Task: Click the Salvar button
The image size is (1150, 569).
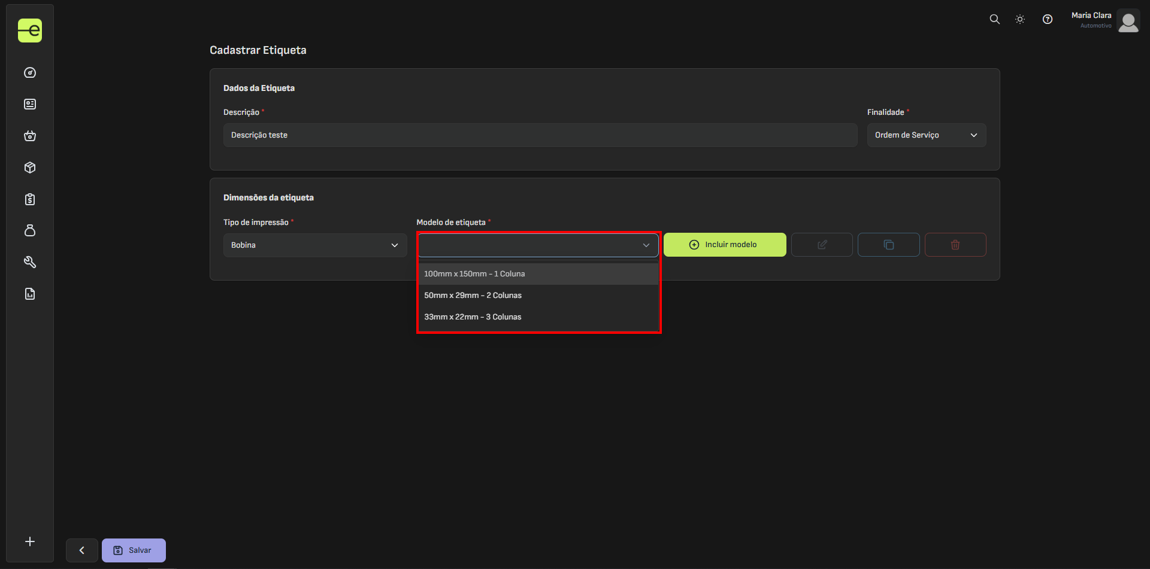Action: (x=134, y=550)
